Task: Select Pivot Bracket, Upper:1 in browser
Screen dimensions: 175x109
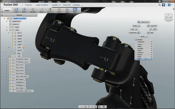Action: coord(22,59)
